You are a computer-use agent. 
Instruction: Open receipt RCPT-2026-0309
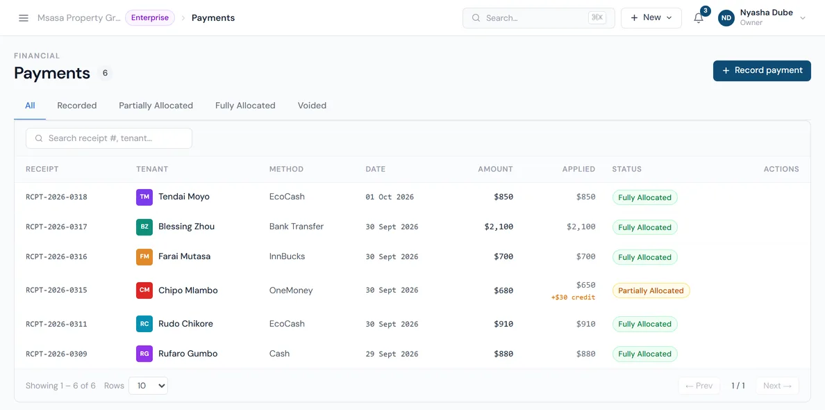coord(56,354)
